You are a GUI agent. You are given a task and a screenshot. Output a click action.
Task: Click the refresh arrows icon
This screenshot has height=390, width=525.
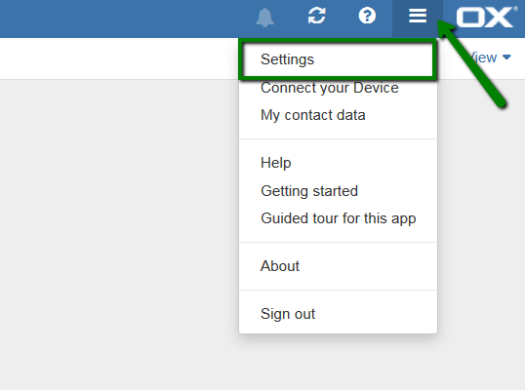(317, 16)
